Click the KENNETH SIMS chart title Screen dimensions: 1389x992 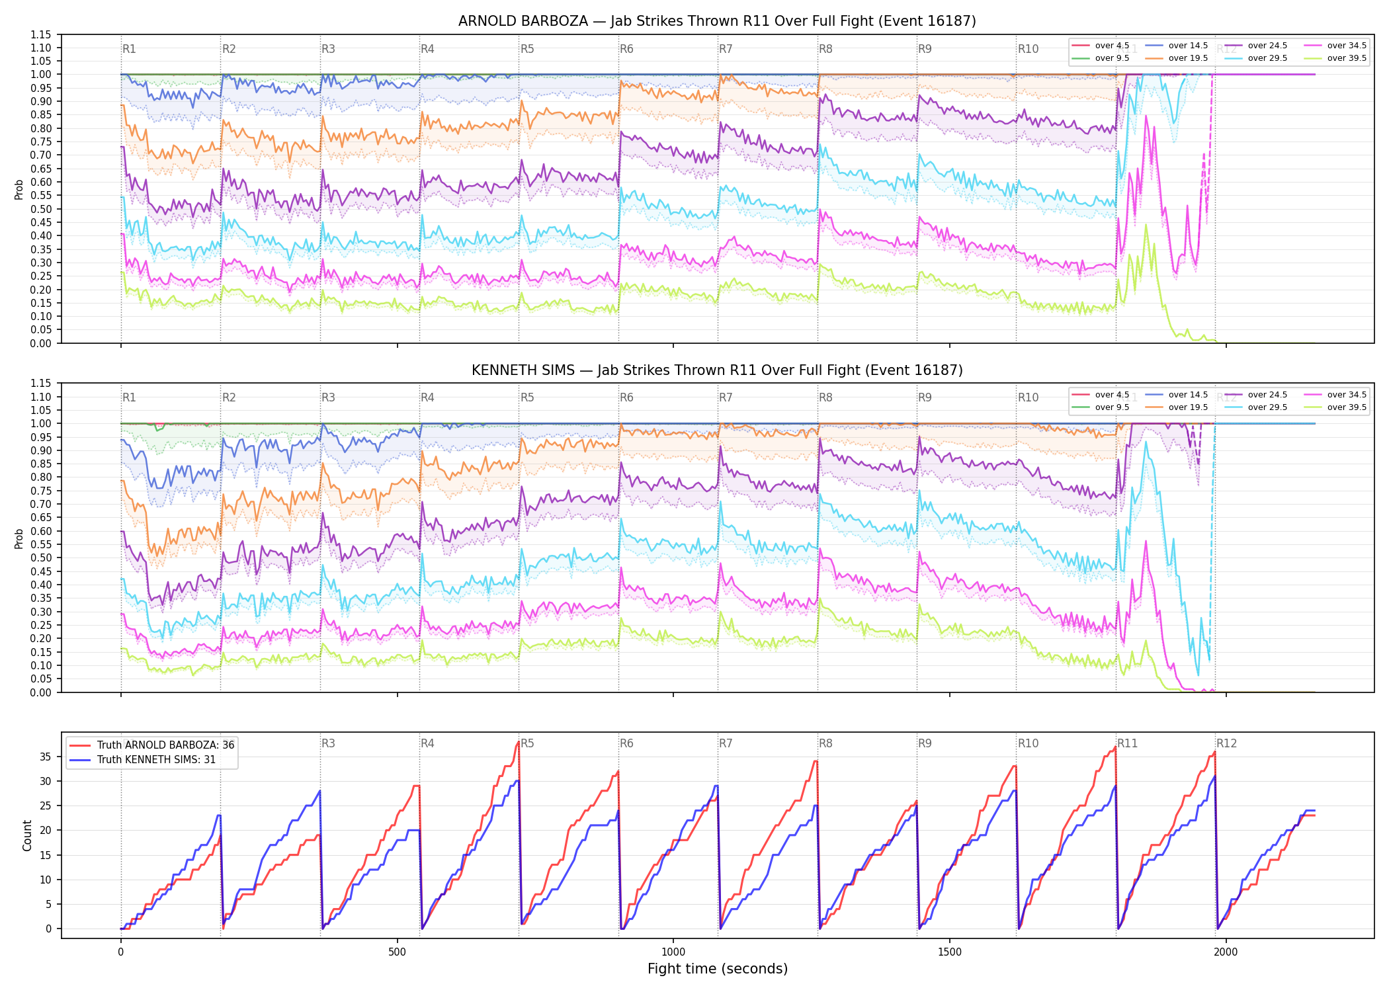click(717, 370)
